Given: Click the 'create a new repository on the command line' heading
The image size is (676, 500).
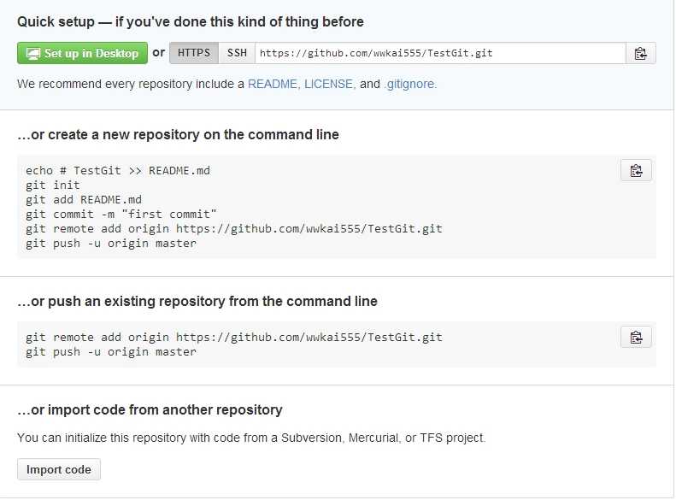Looking at the screenshot, I should coord(178,134).
